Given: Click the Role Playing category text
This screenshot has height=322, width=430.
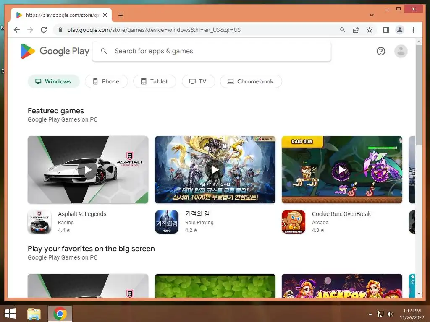Looking at the screenshot, I should 199,223.
